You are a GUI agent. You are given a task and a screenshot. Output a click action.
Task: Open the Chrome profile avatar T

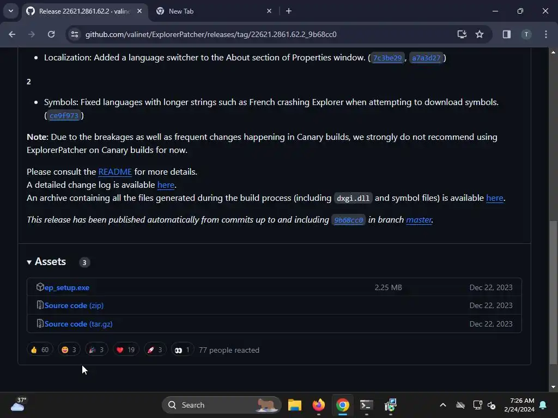tap(526, 34)
